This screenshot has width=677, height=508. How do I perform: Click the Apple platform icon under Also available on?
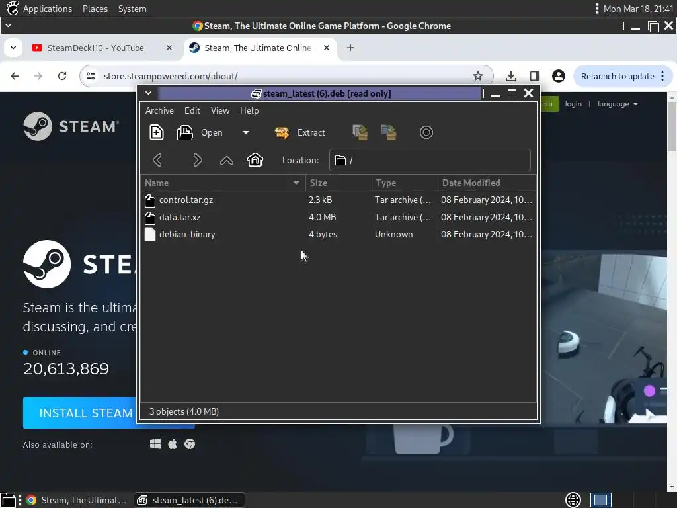tap(173, 444)
